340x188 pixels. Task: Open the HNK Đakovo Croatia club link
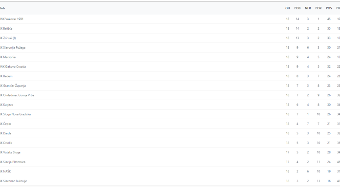[x=13, y=67]
